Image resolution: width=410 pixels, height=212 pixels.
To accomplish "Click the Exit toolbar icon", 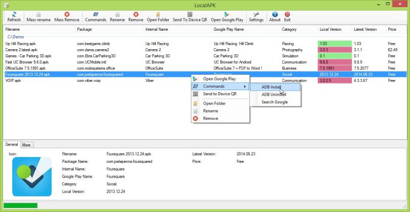I will (287, 17).
